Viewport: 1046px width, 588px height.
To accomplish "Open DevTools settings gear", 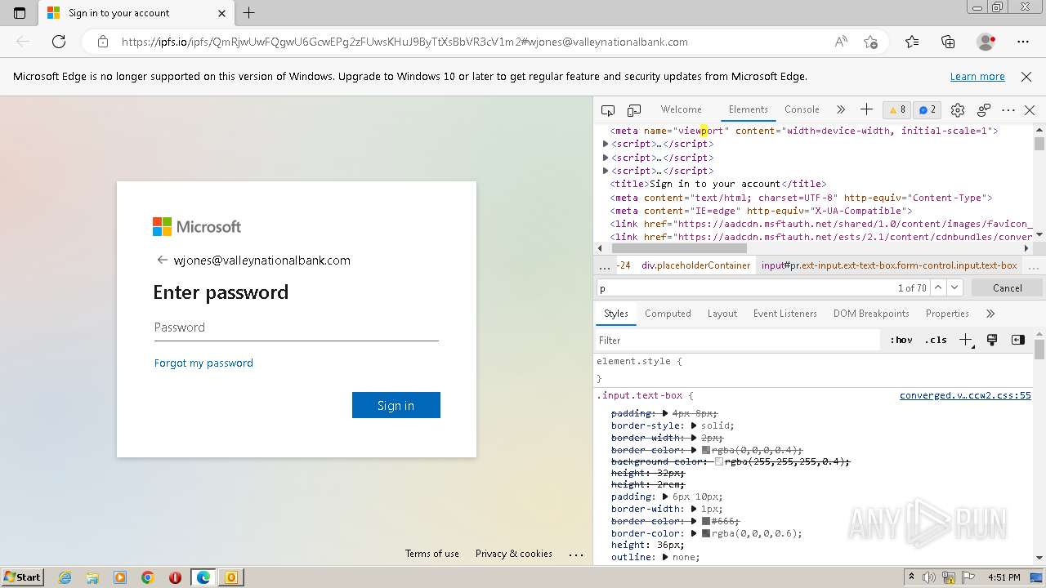I will 958,110.
